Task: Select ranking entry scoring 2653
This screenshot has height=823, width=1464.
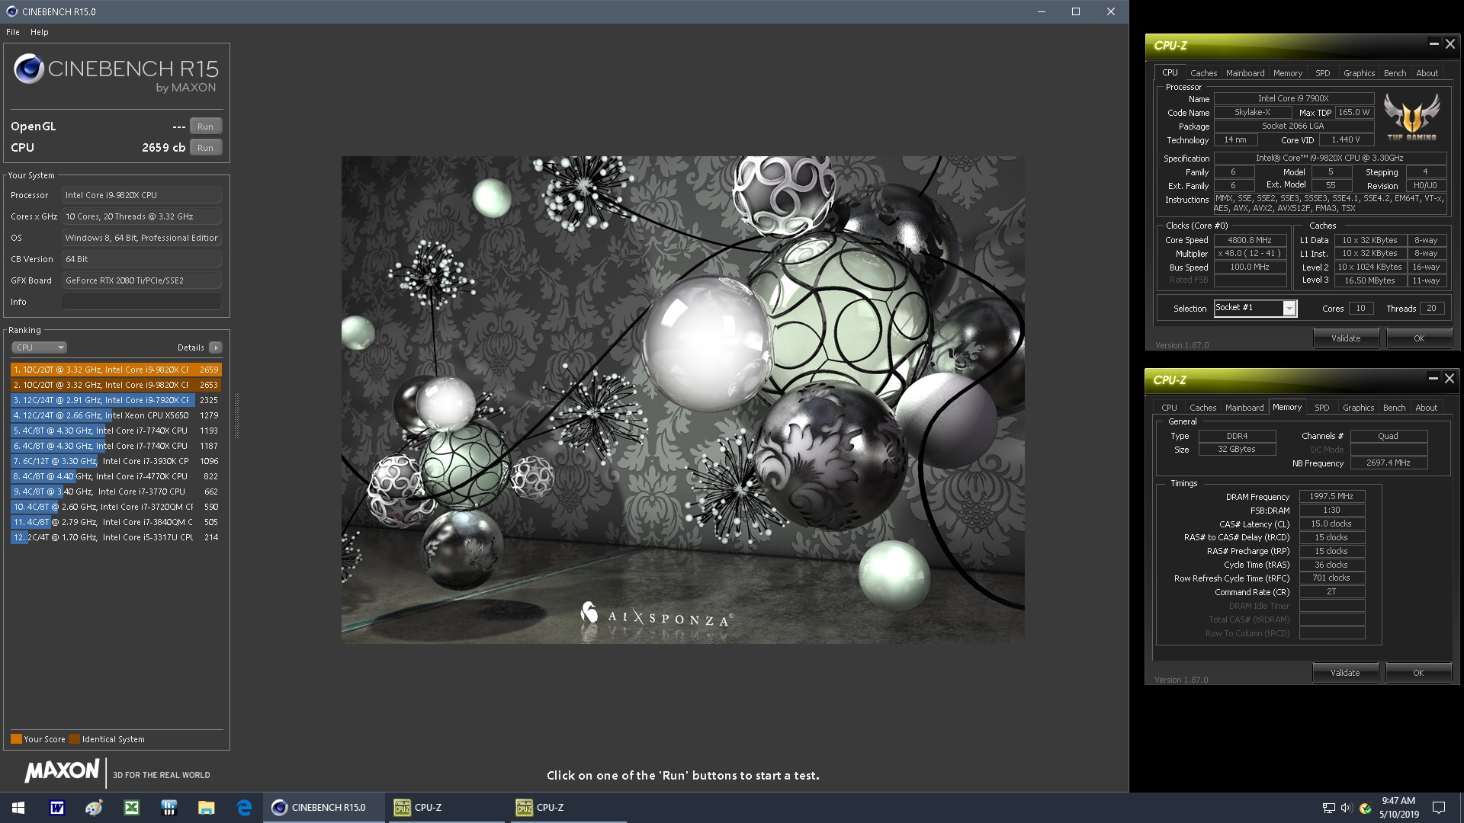Action: (116, 385)
